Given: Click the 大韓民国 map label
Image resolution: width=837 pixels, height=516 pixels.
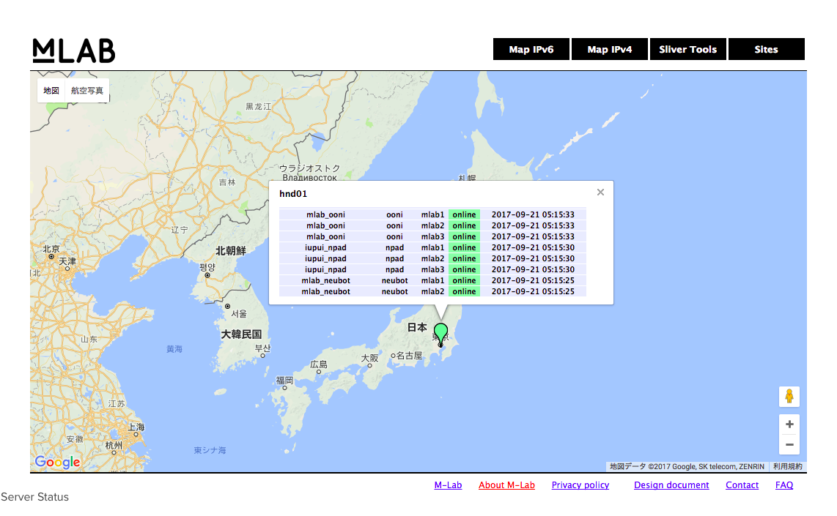Looking at the screenshot, I should click(241, 334).
